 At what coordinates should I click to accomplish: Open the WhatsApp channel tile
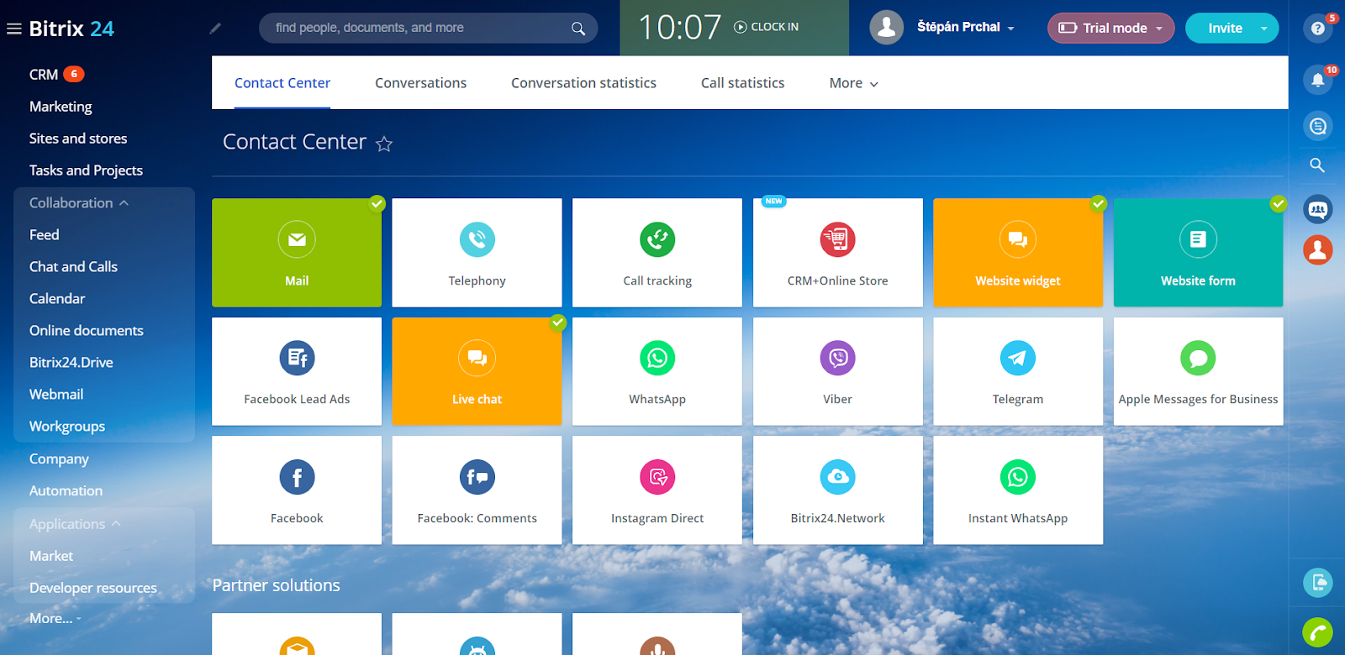tap(657, 371)
